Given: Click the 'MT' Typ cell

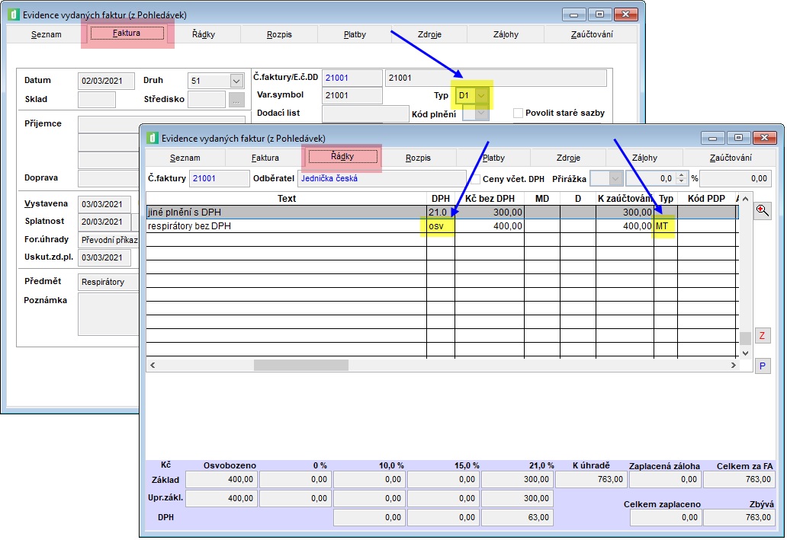Looking at the screenshot, I should tap(666, 226).
